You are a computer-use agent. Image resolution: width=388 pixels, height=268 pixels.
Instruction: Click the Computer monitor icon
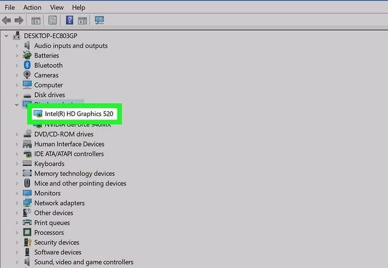tap(27, 85)
